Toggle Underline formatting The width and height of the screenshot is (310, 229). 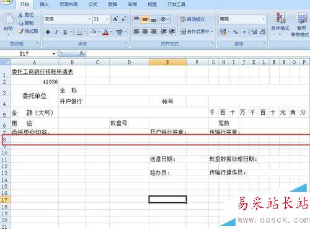(65, 32)
